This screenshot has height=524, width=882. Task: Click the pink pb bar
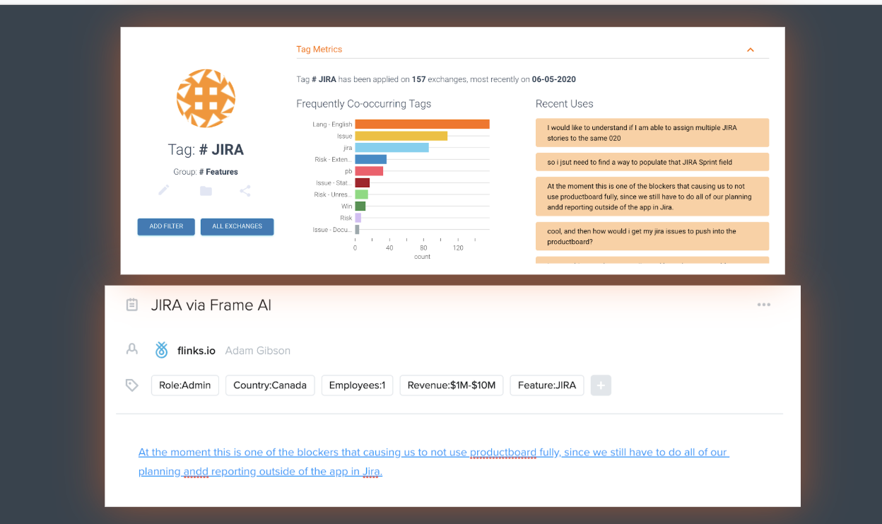[x=369, y=171]
